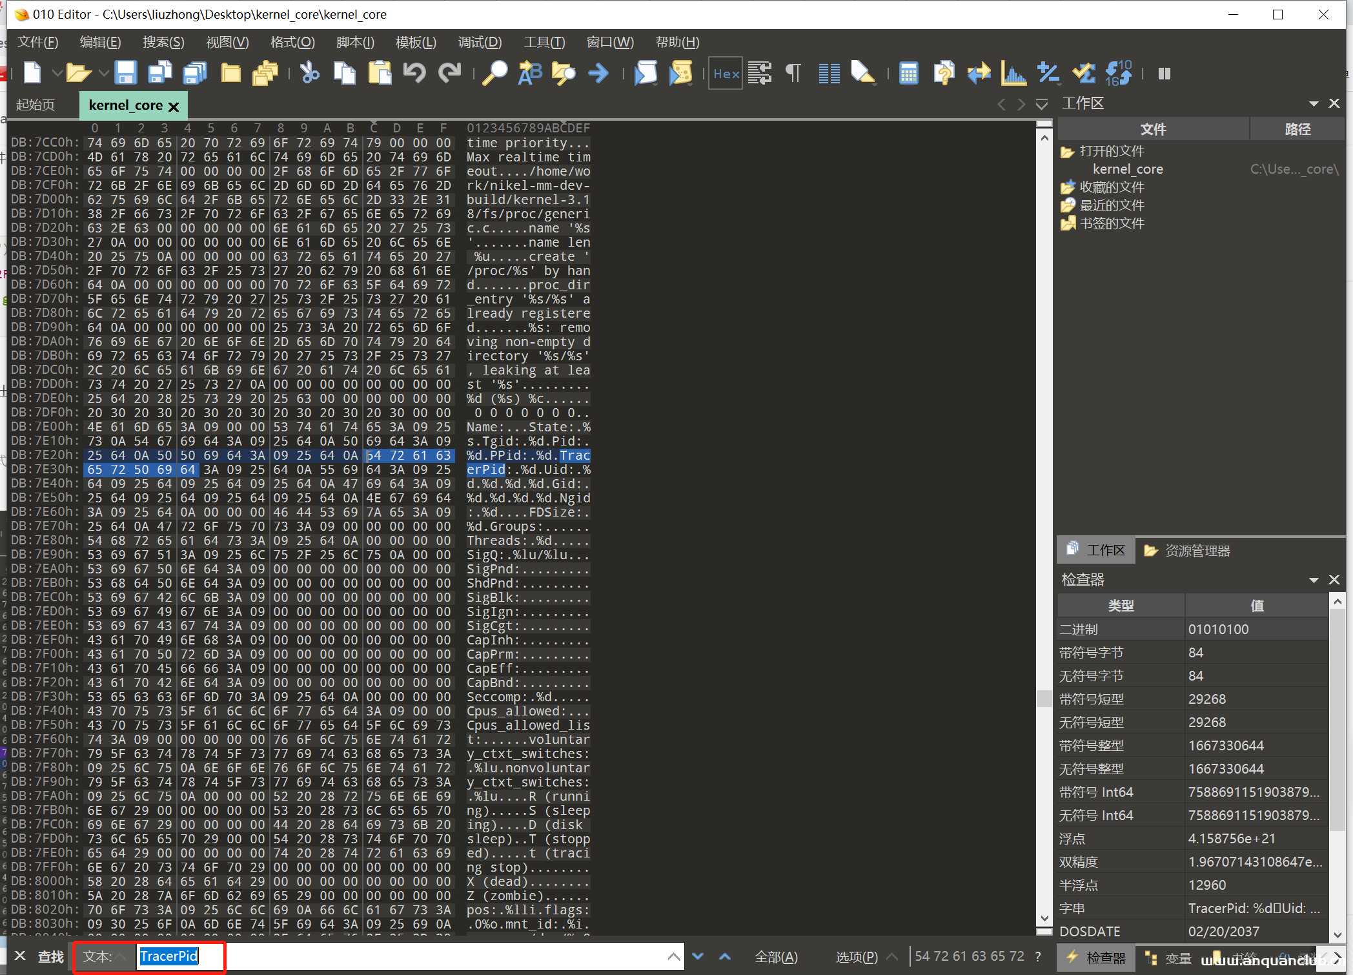Click the find next down arrow
Screen dimensions: 1353x975
[x=698, y=956]
